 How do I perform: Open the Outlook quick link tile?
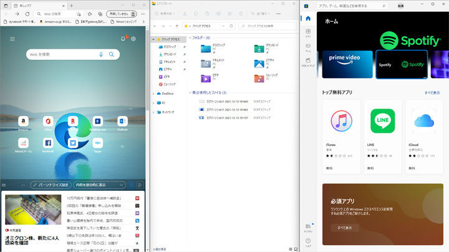pyautogui.click(x=122, y=123)
